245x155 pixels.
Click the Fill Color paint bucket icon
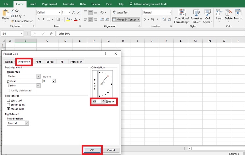[68, 19]
